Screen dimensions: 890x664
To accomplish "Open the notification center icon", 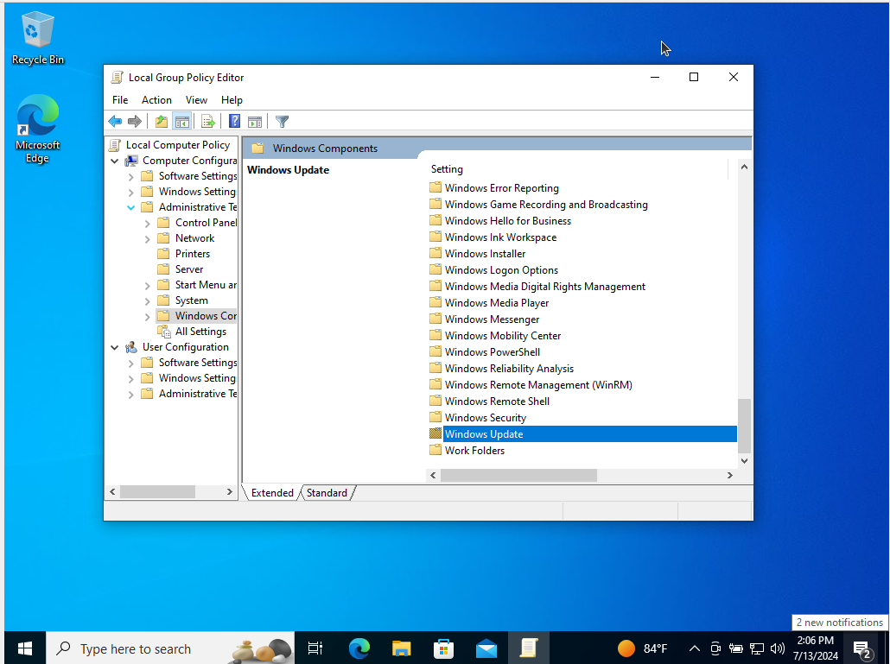I will coord(862,648).
